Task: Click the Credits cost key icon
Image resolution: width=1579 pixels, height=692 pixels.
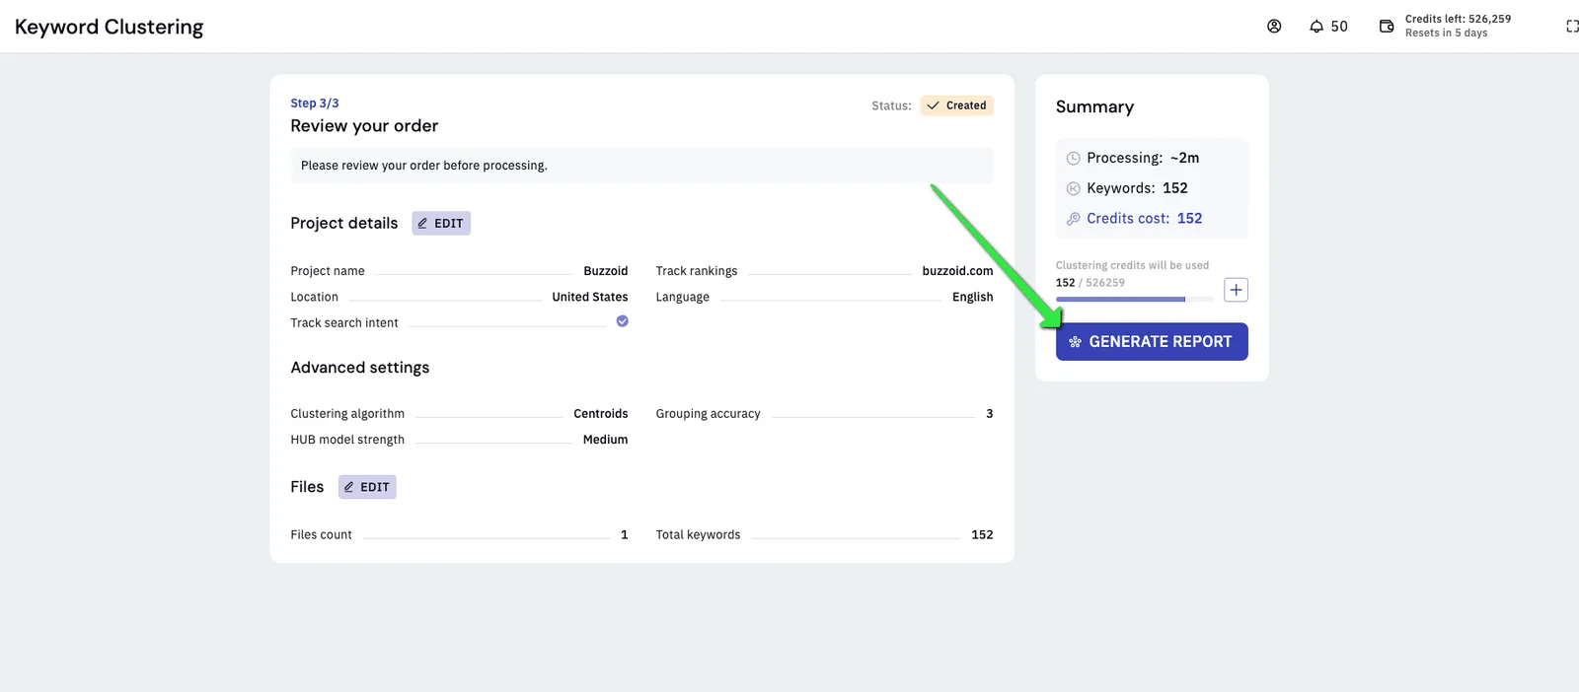Action: point(1073,219)
